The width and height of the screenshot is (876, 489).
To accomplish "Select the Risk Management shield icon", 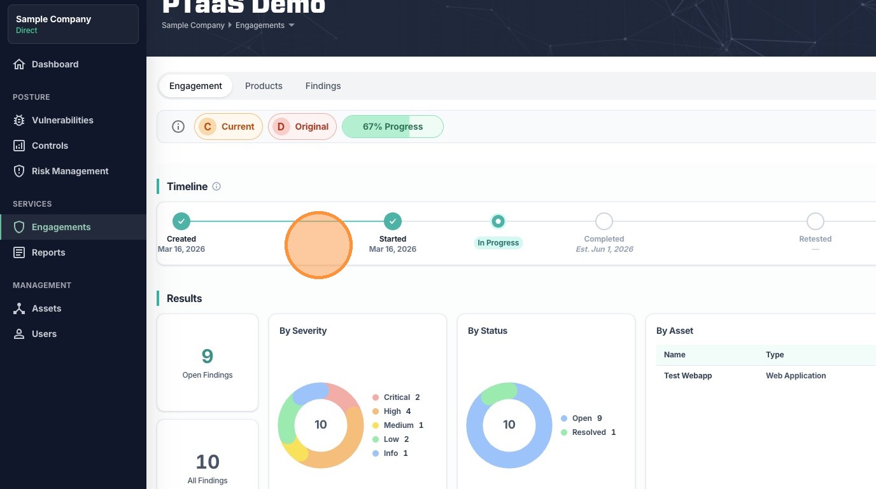I will (19, 171).
